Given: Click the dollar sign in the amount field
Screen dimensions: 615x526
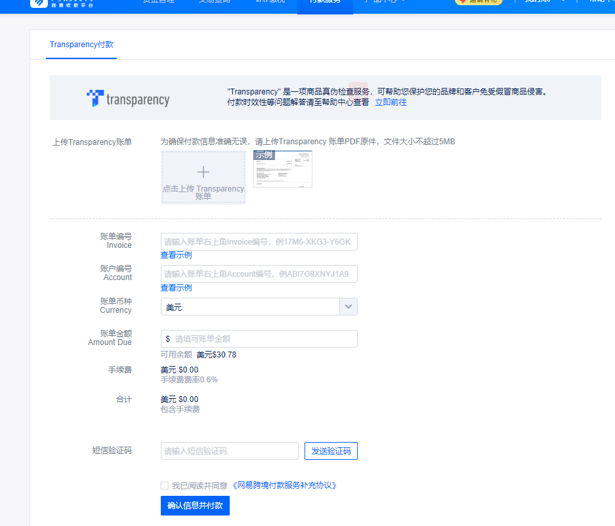Looking at the screenshot, I should click(x=167, y=338).
